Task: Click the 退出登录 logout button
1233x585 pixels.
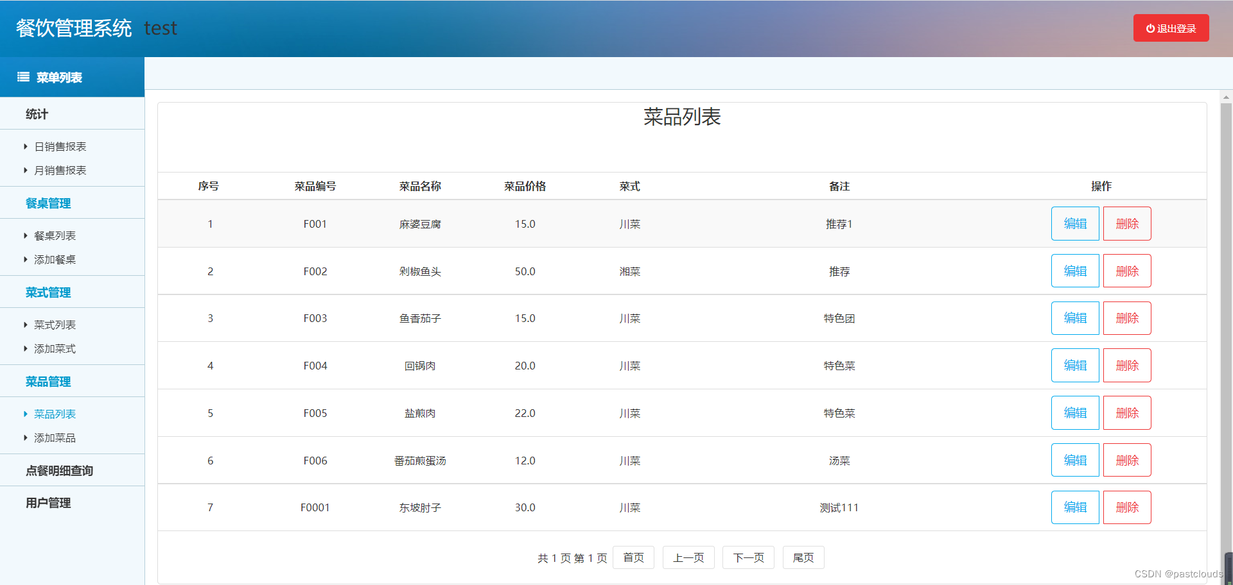Action: 1171,28
